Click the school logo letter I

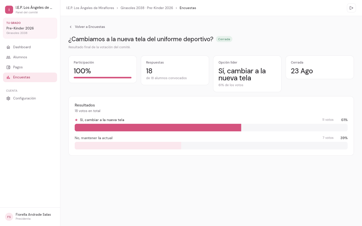click(9, 10)
